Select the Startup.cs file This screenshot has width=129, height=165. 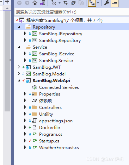(x=49, y=141)
